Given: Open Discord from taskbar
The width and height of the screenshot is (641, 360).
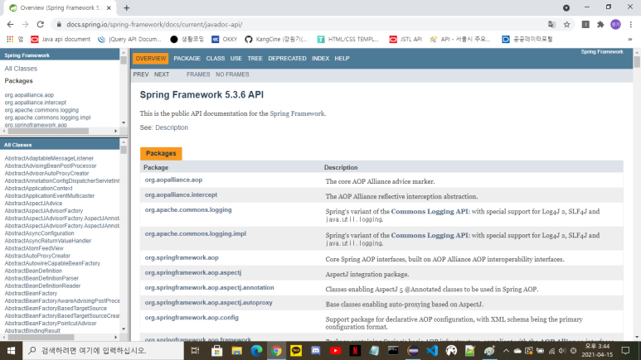Looking at the screenshot, I should (x=316, y=351).
